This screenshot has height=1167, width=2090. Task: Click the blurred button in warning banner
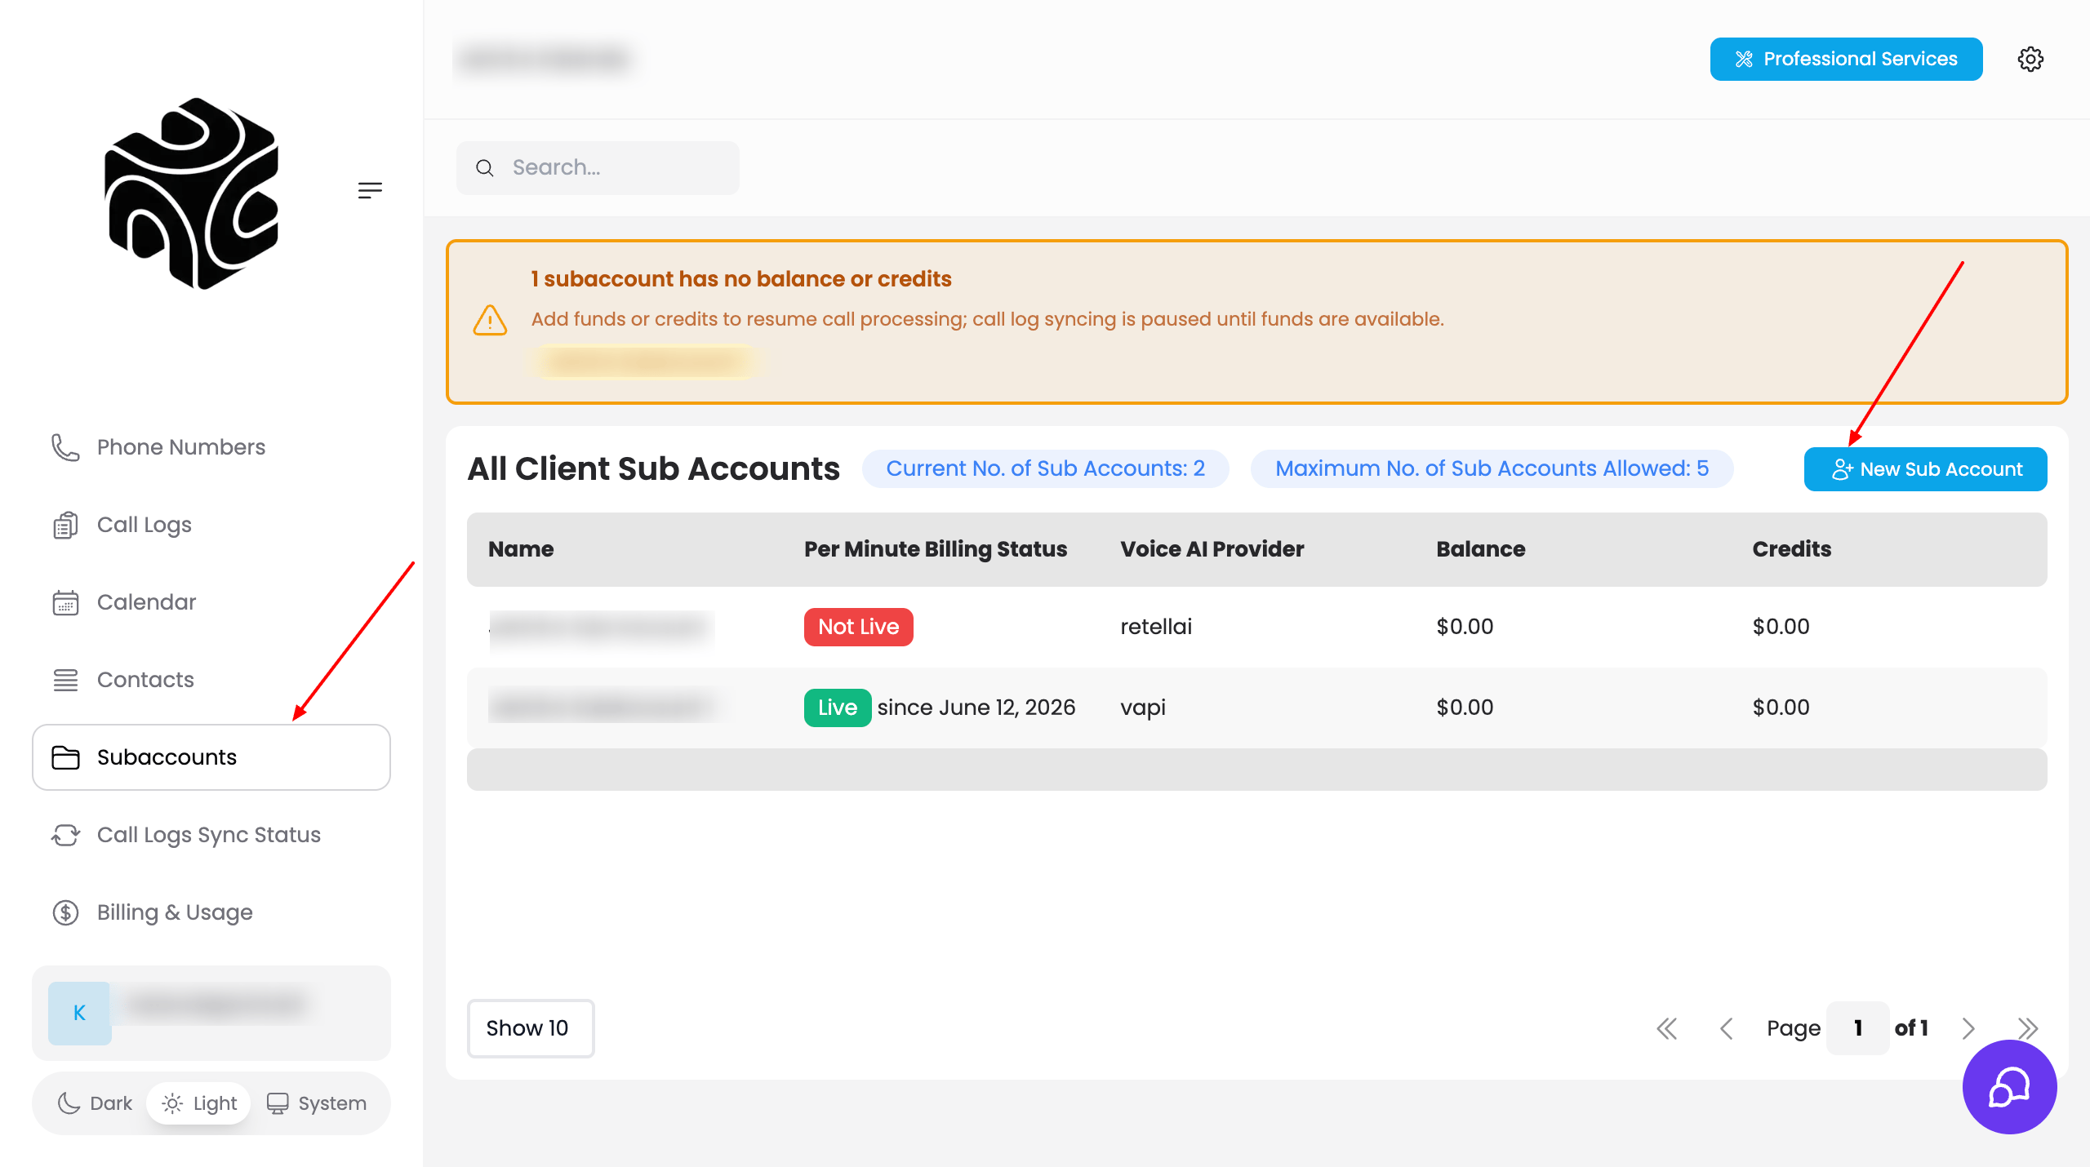pos(647,362)
